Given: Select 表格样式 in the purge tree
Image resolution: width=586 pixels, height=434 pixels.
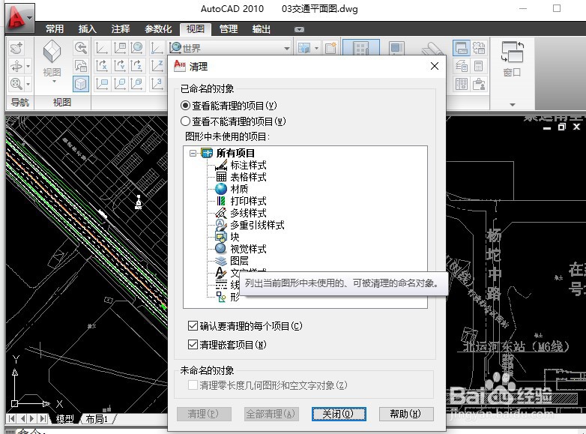Looking at the screenshot, I should [x=248, y=177].
